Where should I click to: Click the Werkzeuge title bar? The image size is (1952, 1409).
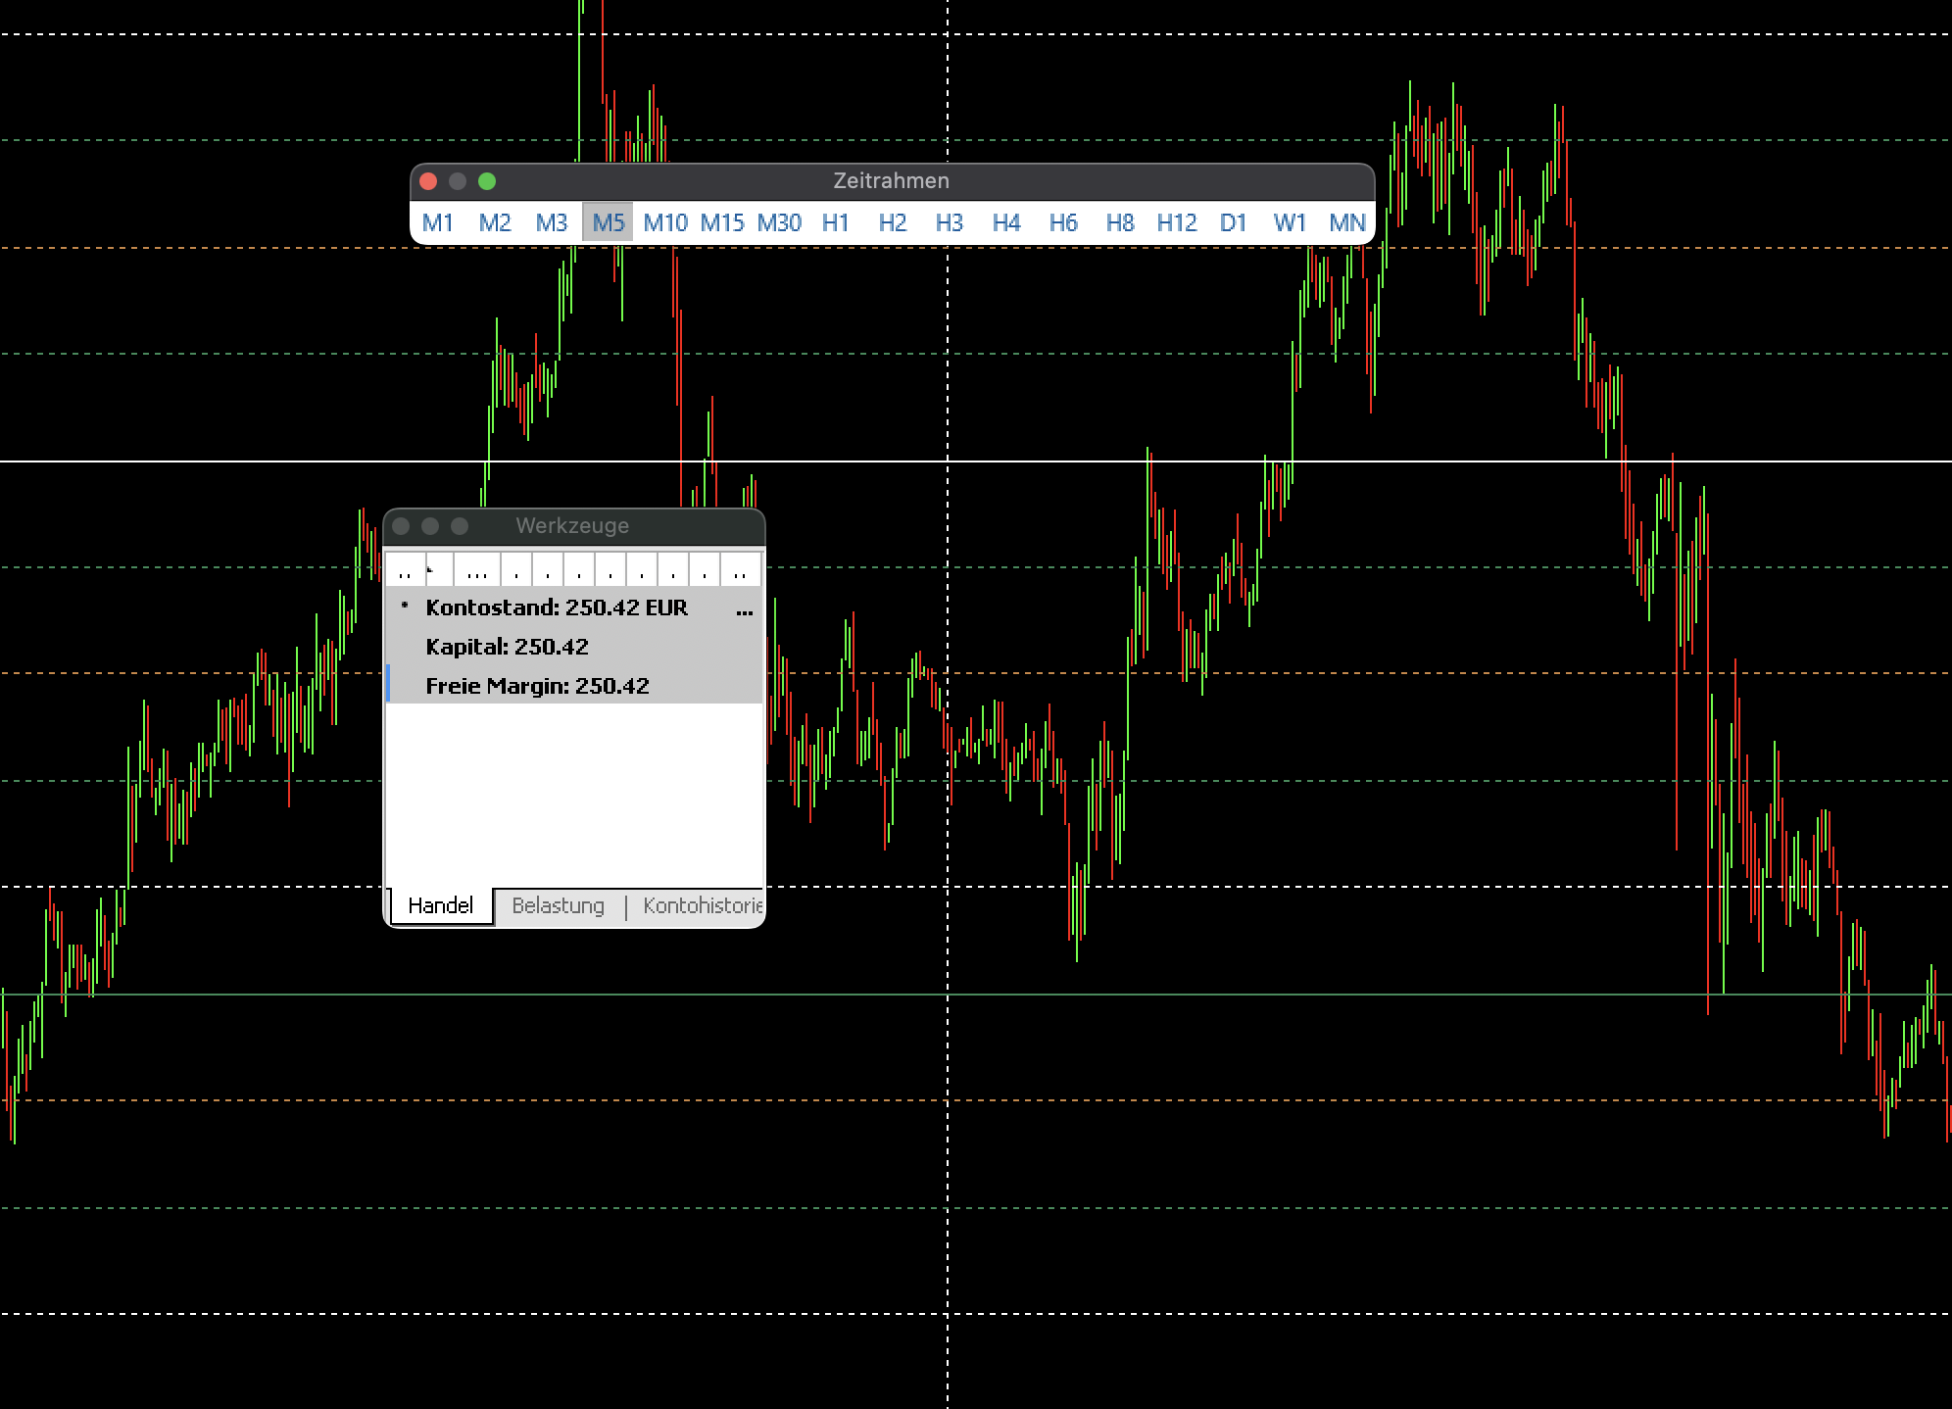tap(573, 526)
